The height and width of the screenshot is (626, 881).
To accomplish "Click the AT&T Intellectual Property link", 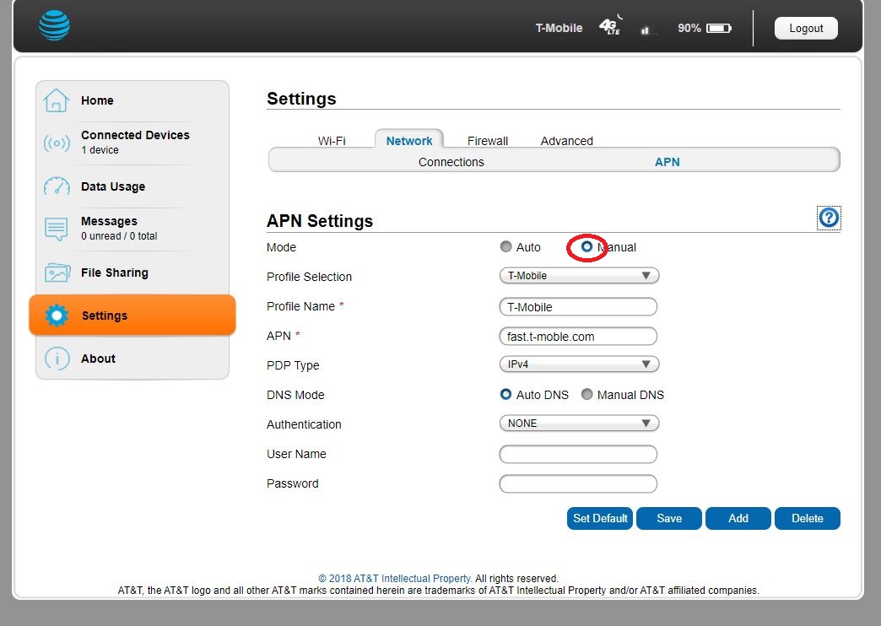I will tap(394, 578).
